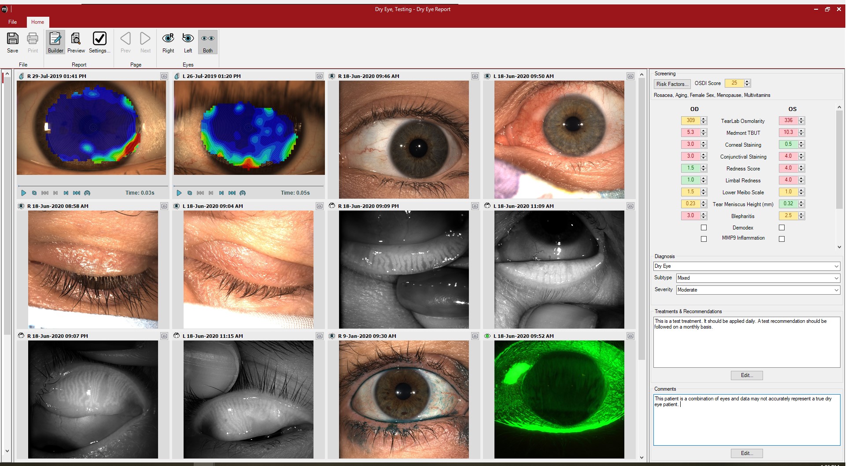The width and height of the screenshot is (848, 466).
Task: Show Left eye only
Action: tap(188, 42)
